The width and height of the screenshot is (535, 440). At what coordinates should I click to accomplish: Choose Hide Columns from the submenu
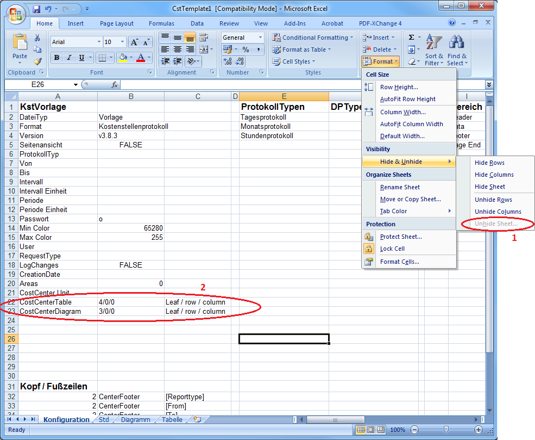pos(494,175)
